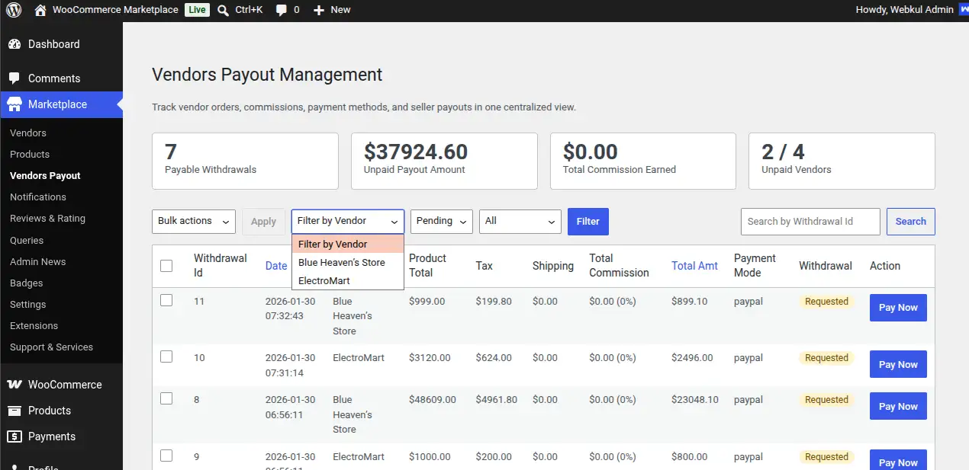This screenshot has width=969, height=470.
Task: Pay Now for withdrawal 8
Action: [x=898, y=406]
